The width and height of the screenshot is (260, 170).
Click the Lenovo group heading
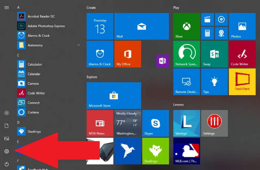click(178, 105)
